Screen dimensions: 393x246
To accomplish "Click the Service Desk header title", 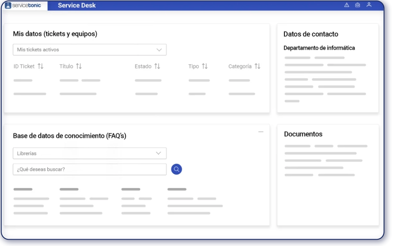I will [77, 5].
